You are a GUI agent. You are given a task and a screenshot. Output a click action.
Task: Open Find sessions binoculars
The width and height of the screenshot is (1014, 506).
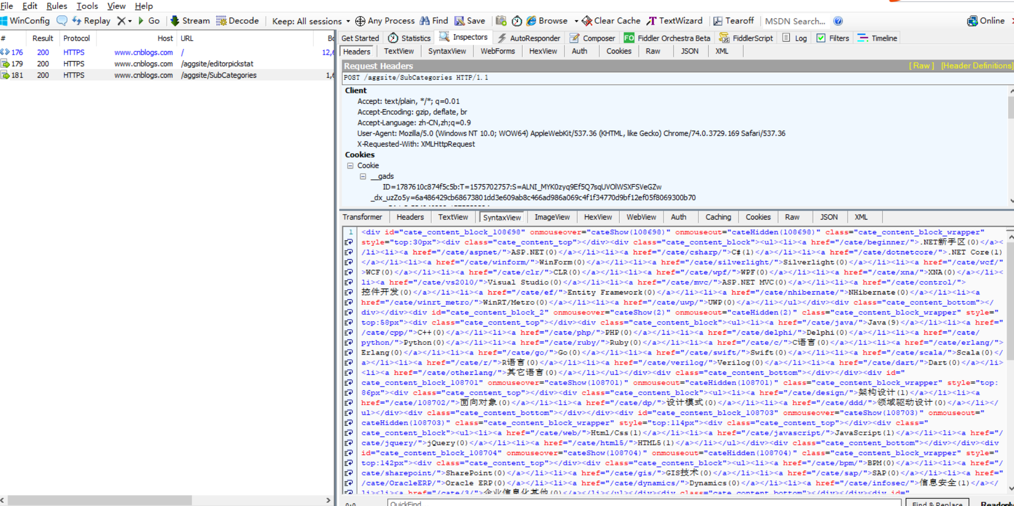tap(434, 21)
